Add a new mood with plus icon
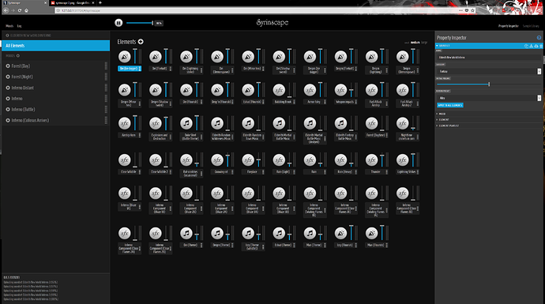The image size is (545, 304). pos(18,55)
